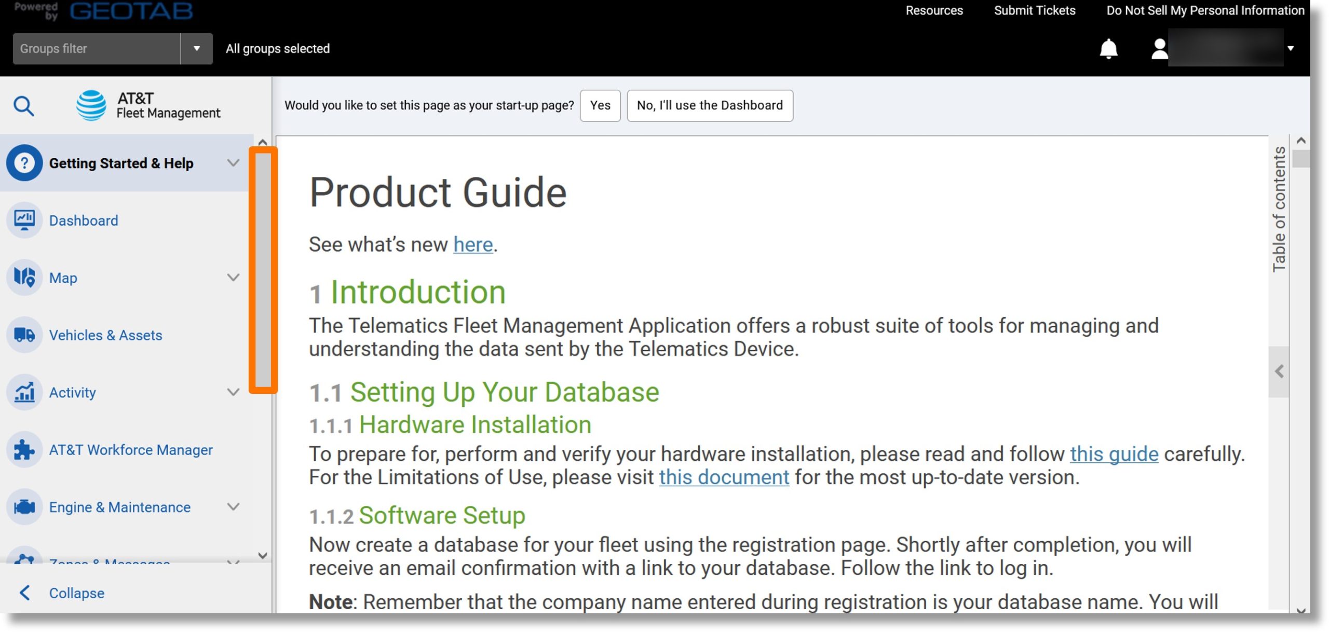The width and height of the screenshot is (1329, 632).
Task: Collapse the left navigation panel
Action: [75, 593]
